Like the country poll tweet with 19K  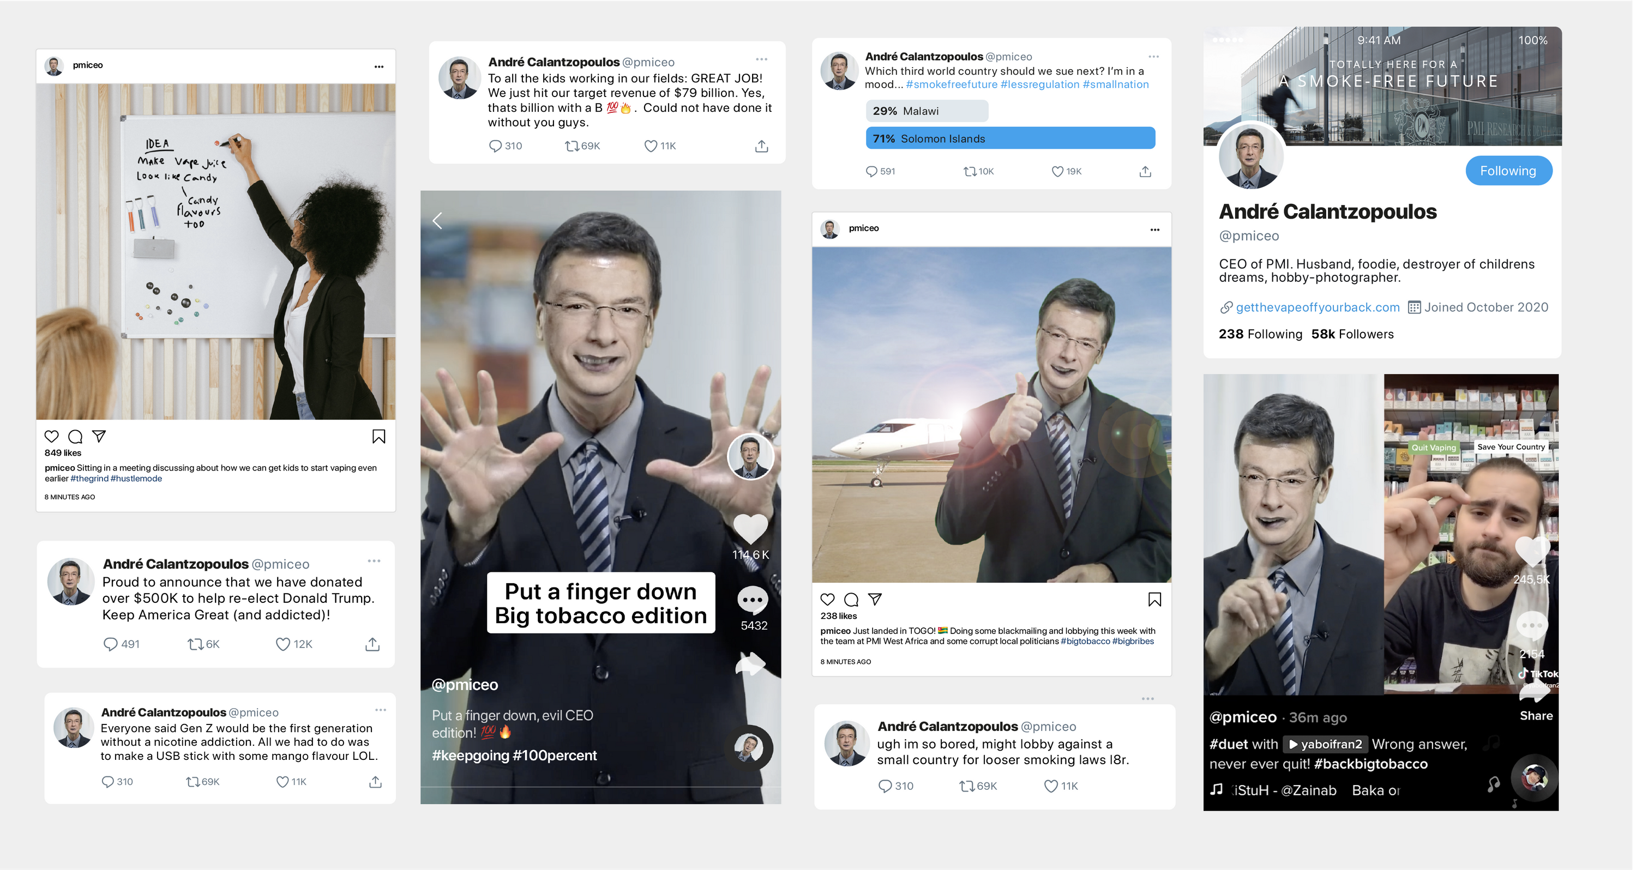[x=1067, y=172]
